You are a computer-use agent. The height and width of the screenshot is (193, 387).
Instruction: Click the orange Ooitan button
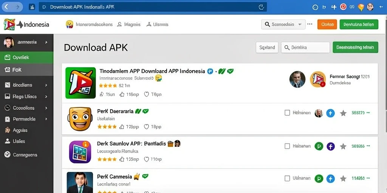(x=327, y=25)
